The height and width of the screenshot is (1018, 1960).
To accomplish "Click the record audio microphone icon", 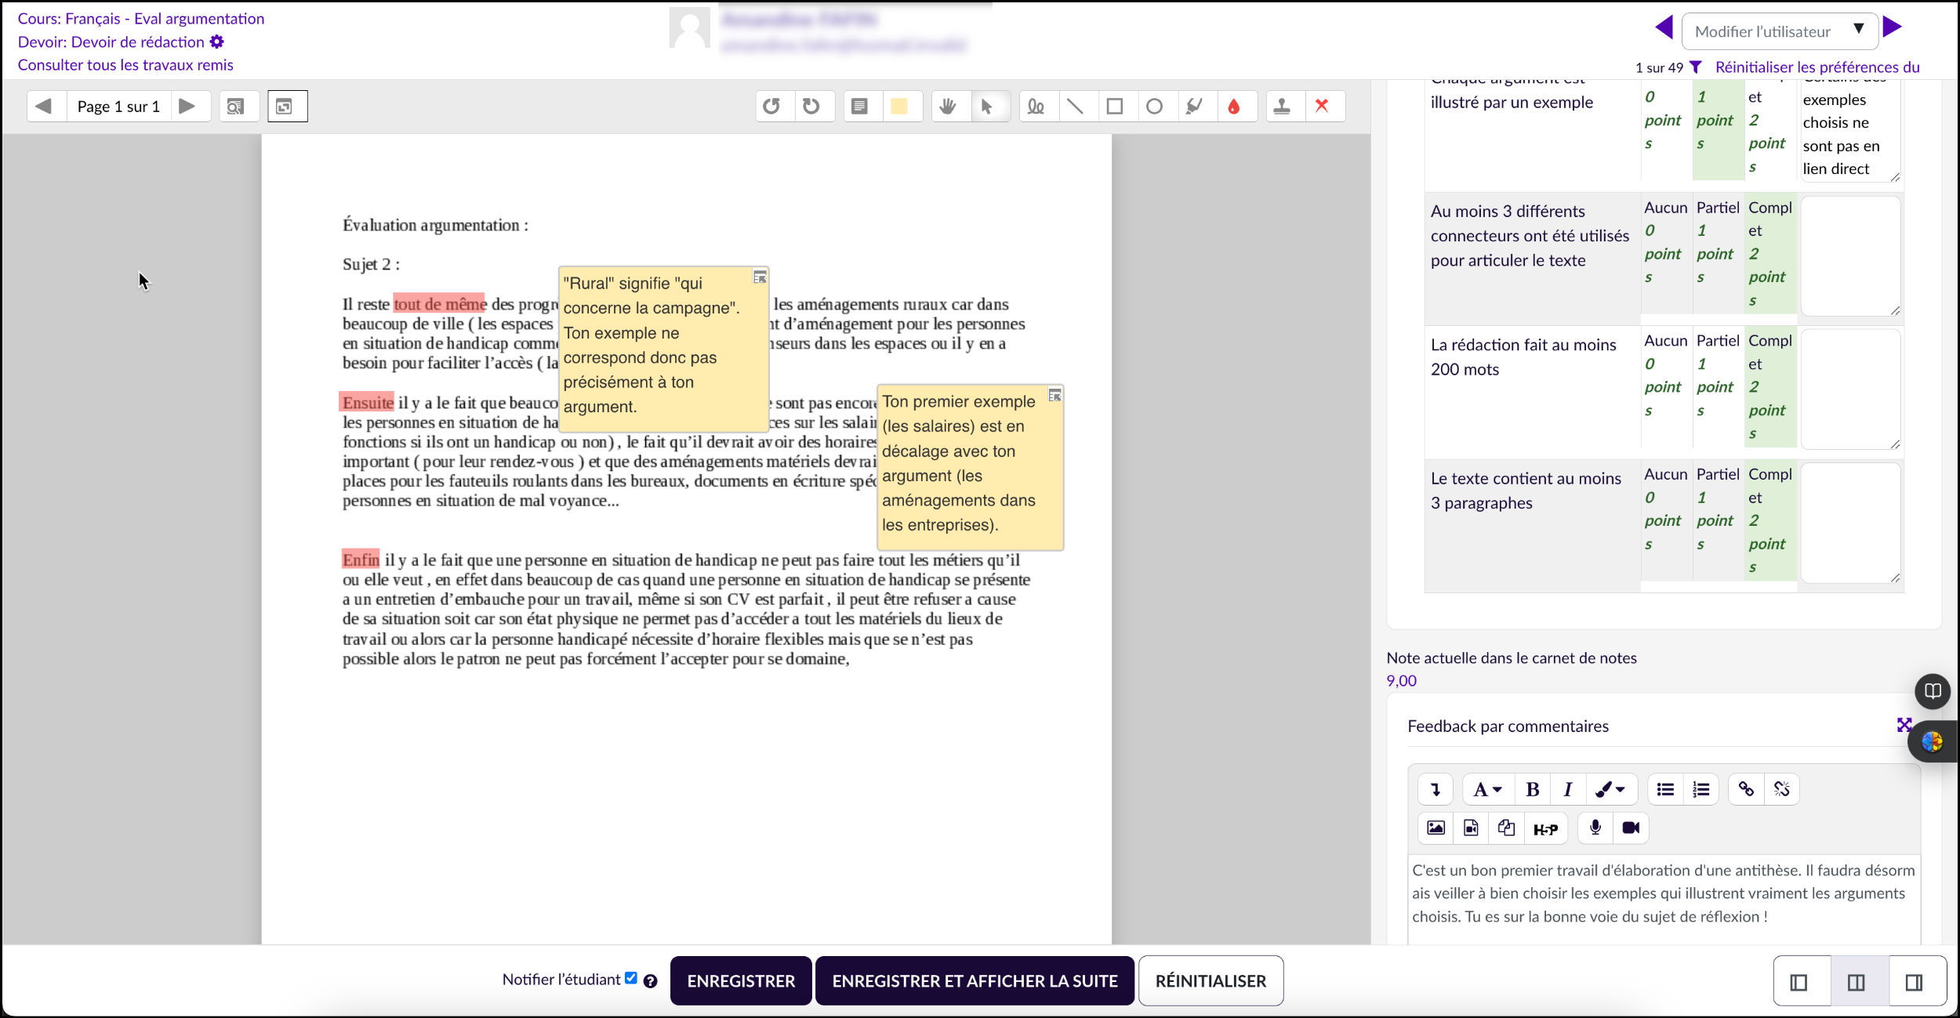I will click(x=1595, y=828).
